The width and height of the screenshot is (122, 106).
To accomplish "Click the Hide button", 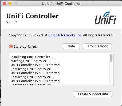I will [x=71, y=46].
